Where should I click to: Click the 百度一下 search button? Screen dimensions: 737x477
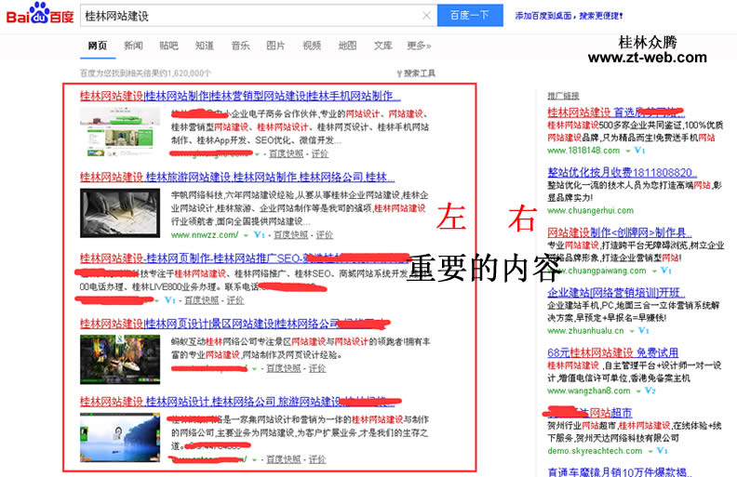(470, 16)
